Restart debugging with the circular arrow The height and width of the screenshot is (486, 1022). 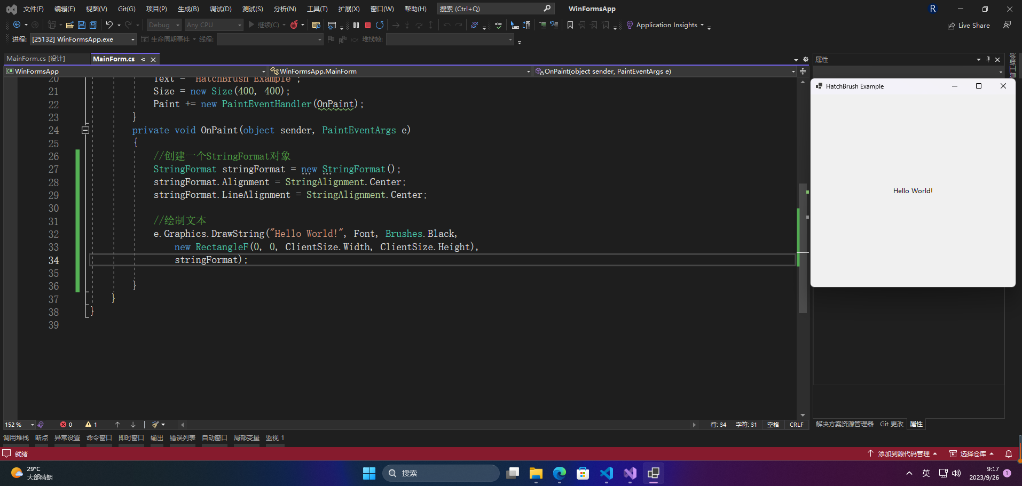(x=380, y=25)
